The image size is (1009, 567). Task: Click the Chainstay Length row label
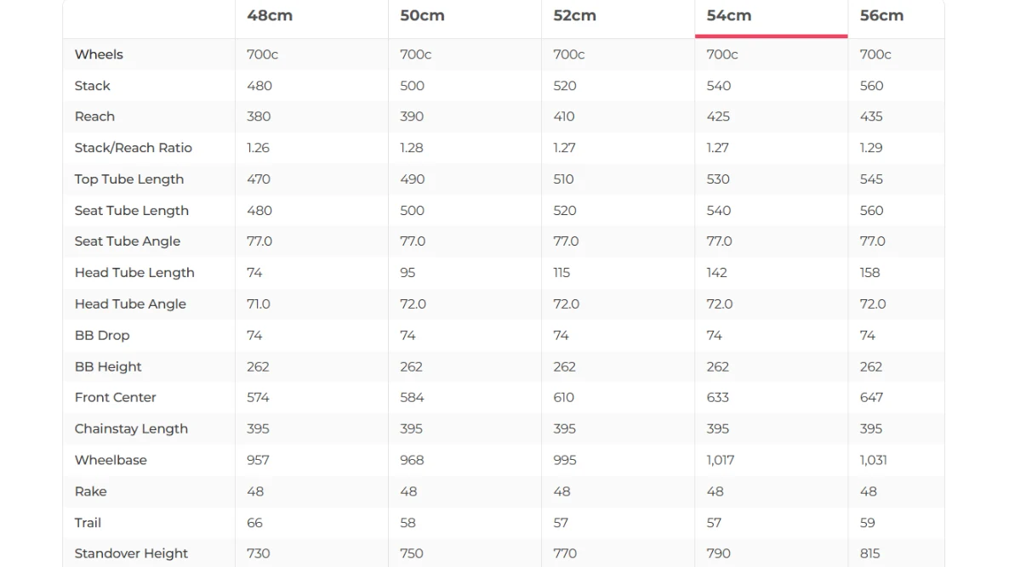[x=131, y=428]
